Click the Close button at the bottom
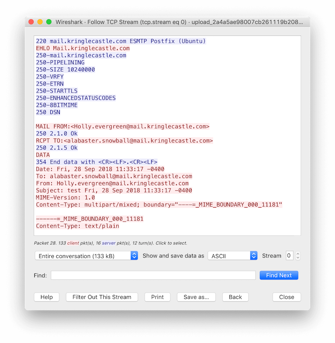Image resolution: width=335 pixels, height=343 pixels. pos(287,297)
